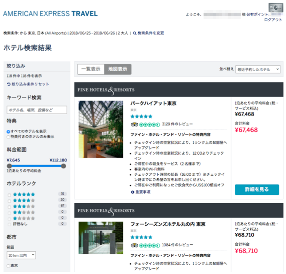Click the info icon beside 重要事項
The width and height of the screenshot is (286, 274).
pos(133,192)
